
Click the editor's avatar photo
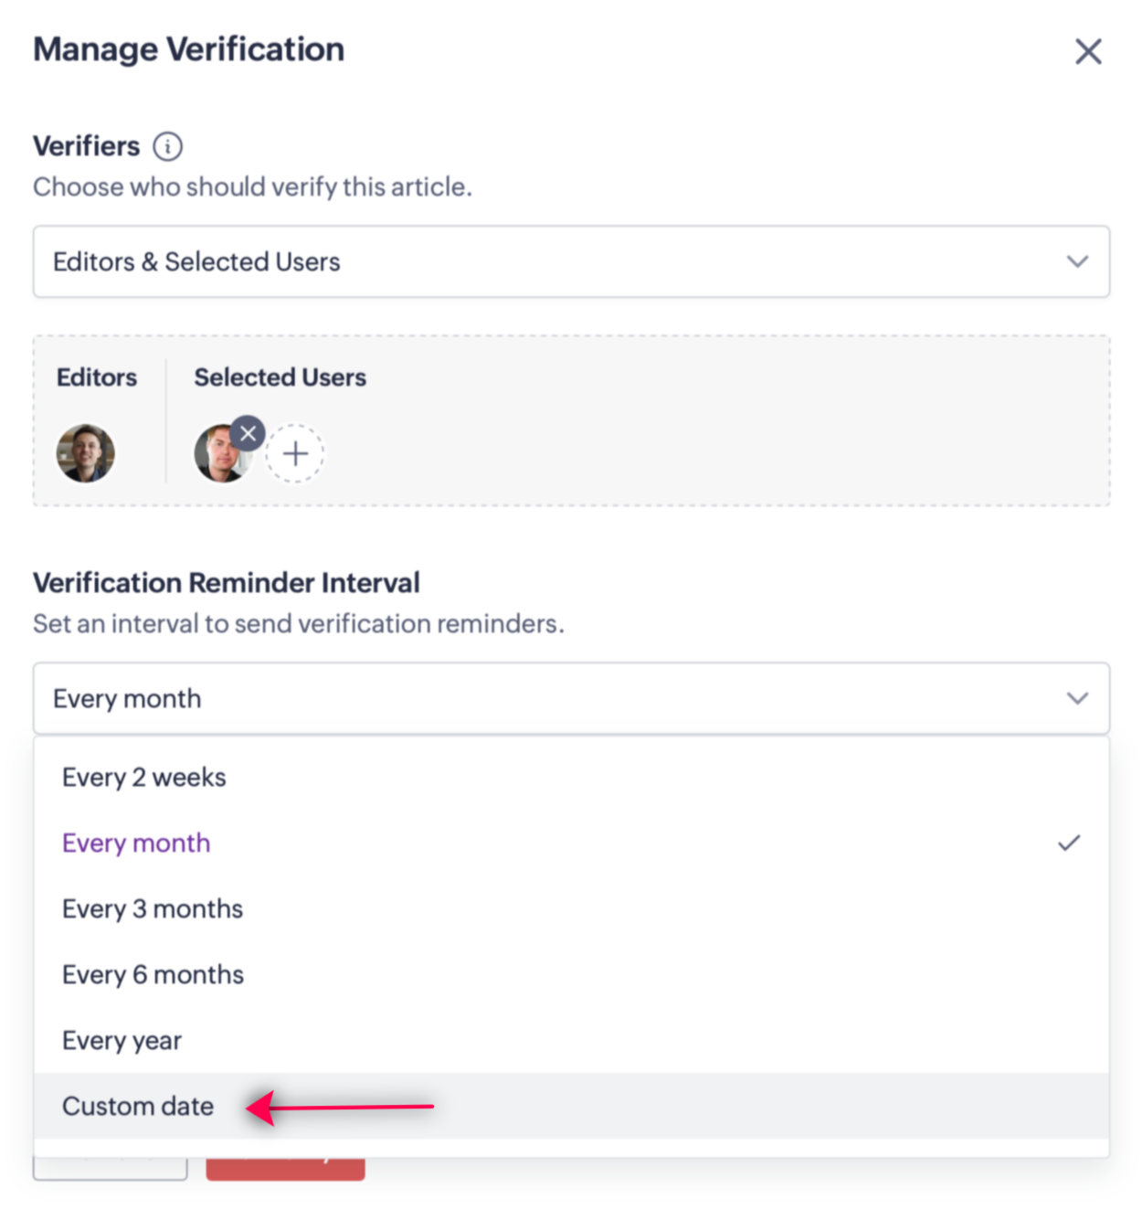[x=86, y=453]
